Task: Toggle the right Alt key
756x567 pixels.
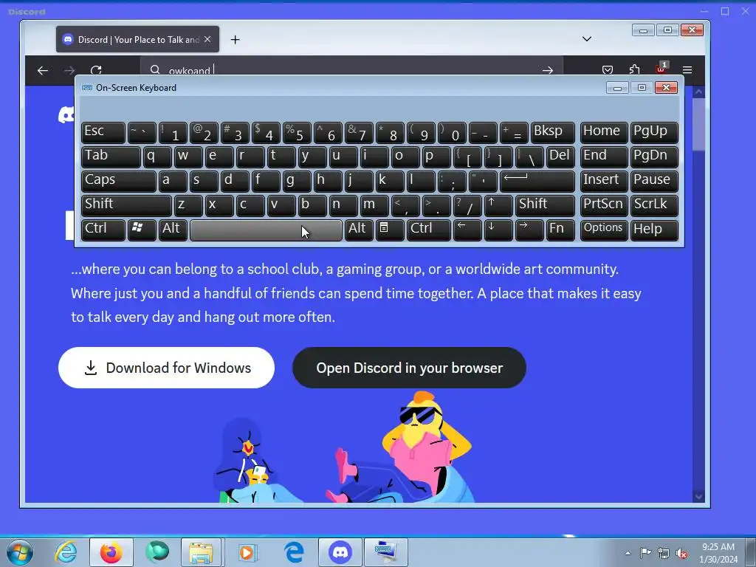Action: tap(359, 230)
